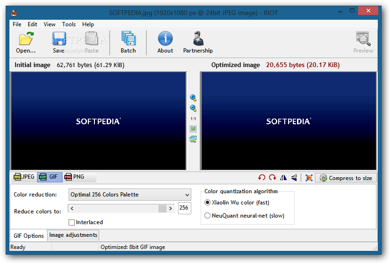Click the RIOT application icon in title bar
This screenshot has width=391, height=264.
tap(14, 13)
